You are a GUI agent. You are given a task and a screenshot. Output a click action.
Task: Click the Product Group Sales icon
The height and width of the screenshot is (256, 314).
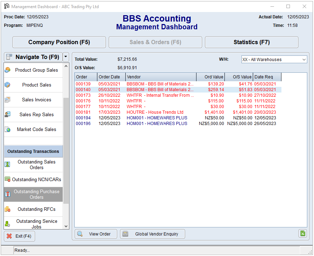pos(7,70)
